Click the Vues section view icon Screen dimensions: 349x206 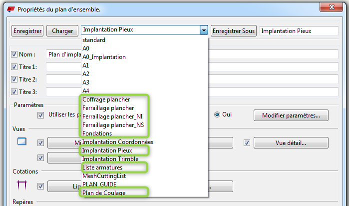click(x=21, y=142)
